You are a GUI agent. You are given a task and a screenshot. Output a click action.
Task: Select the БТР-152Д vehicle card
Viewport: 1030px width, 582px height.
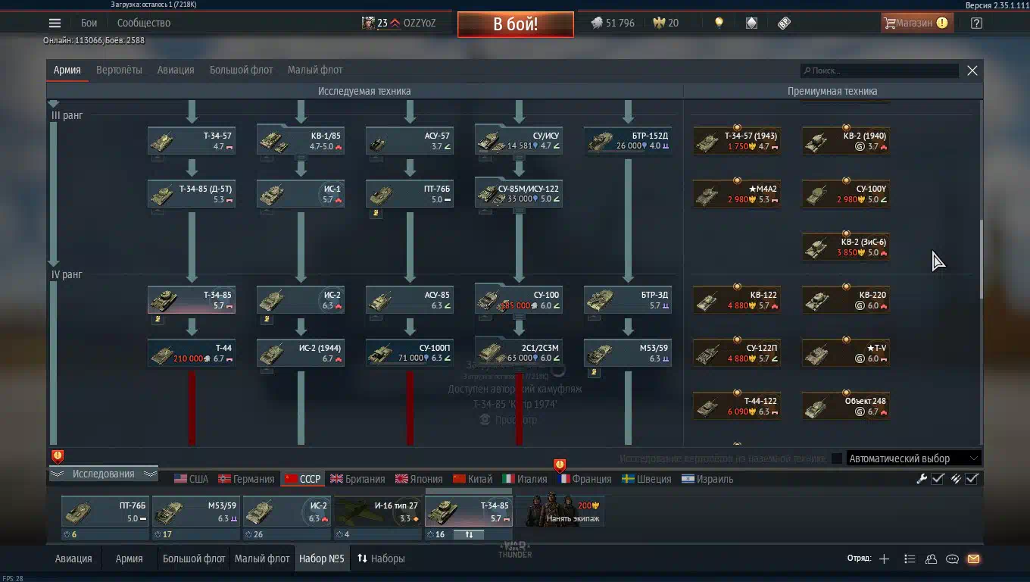(627, 141)
